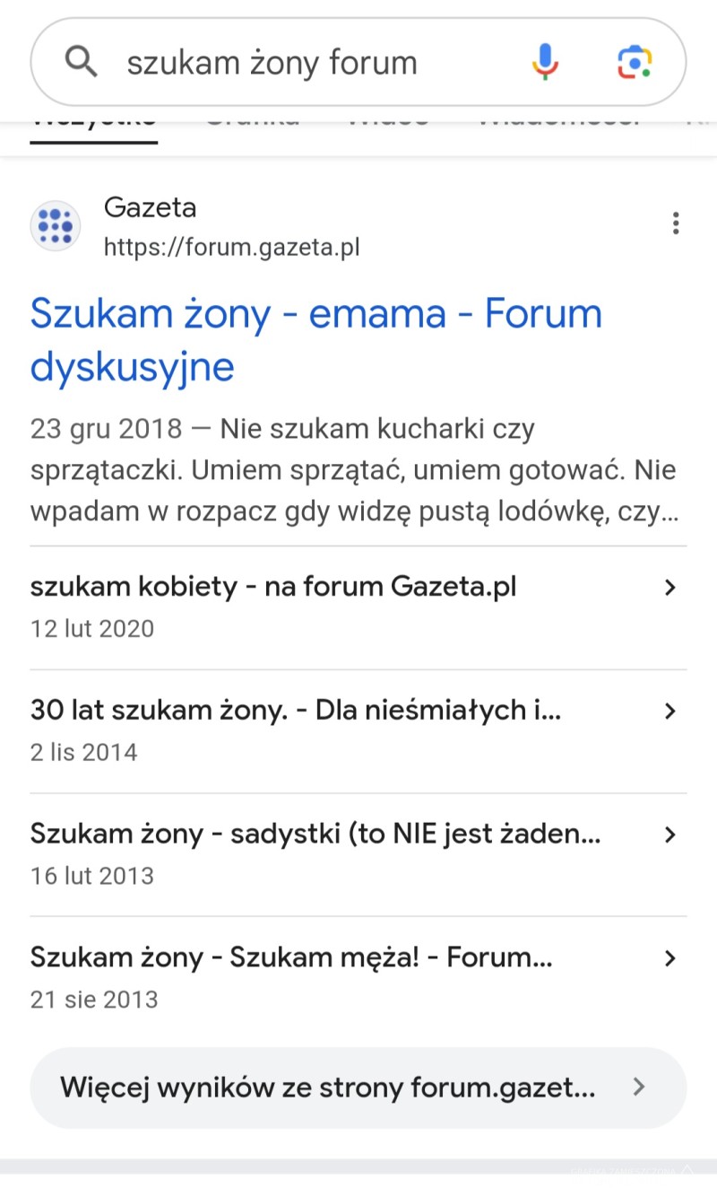Select the underlined Wszystkie results tab
Image resolution: width=717 pixels, height=1197 pixels.
(x=94, y=124)
